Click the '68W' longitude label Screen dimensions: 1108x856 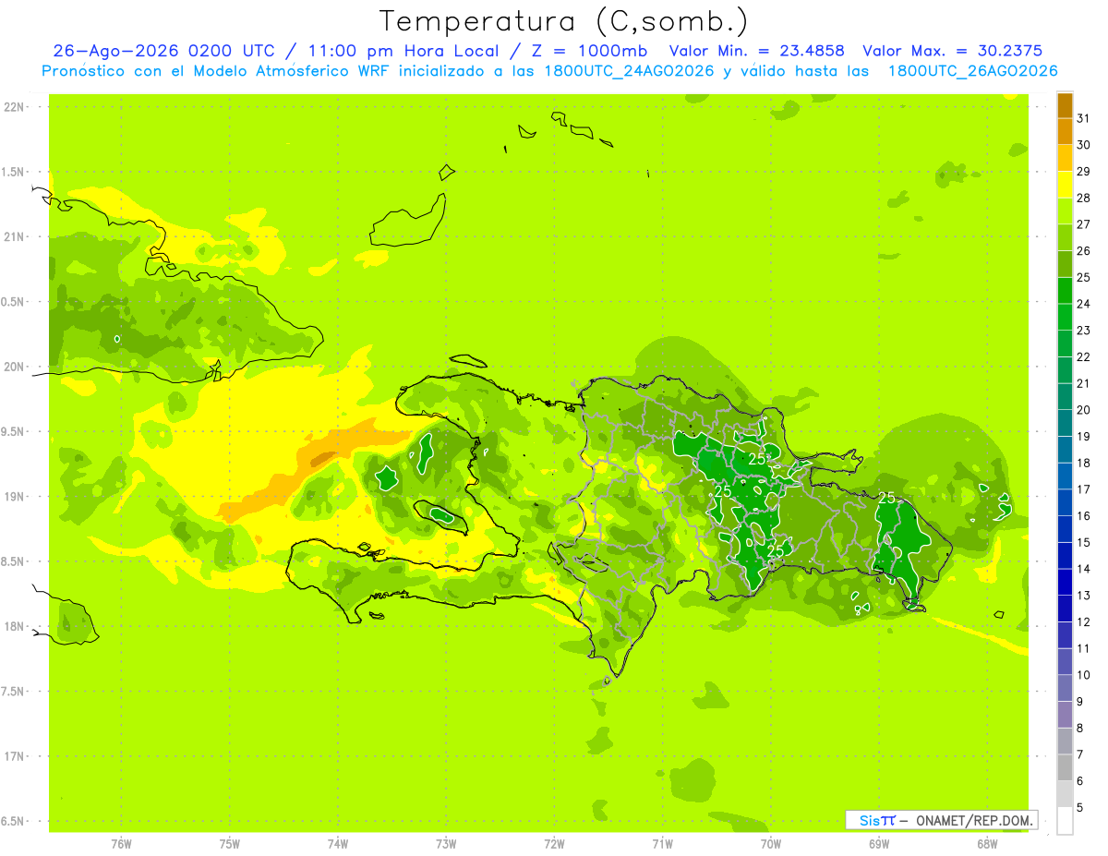[x=987, y=844]
